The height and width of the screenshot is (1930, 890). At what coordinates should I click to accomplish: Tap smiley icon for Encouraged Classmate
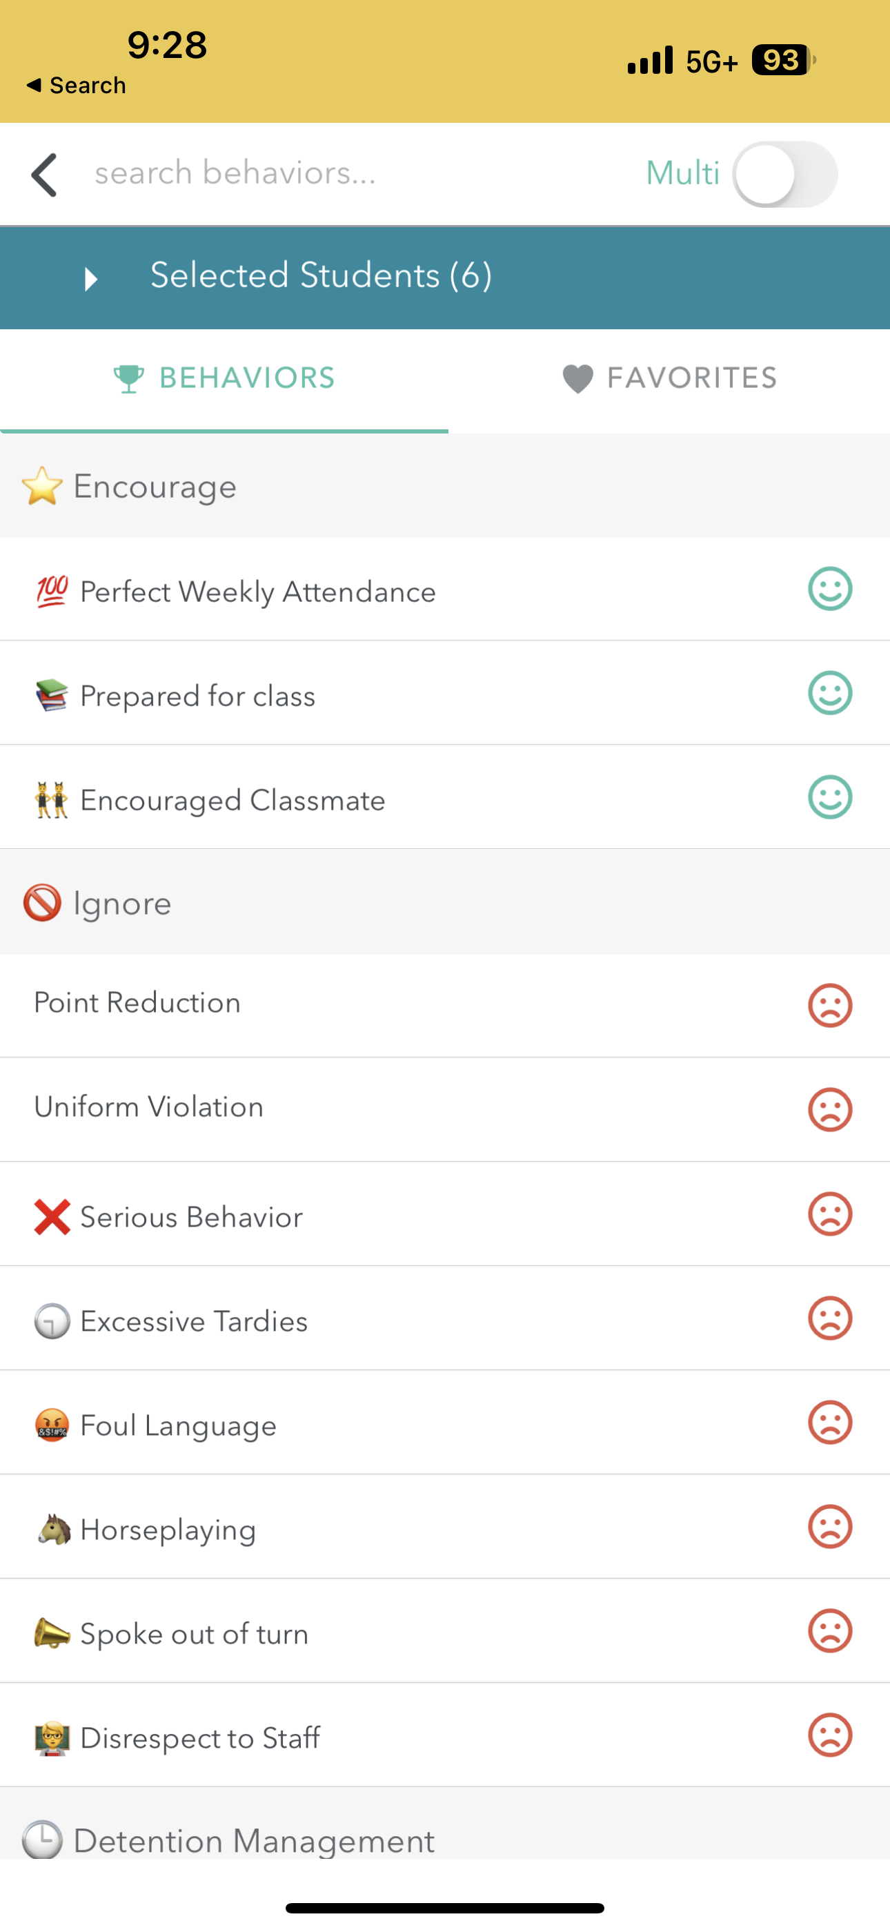click(x=829, y=798)
